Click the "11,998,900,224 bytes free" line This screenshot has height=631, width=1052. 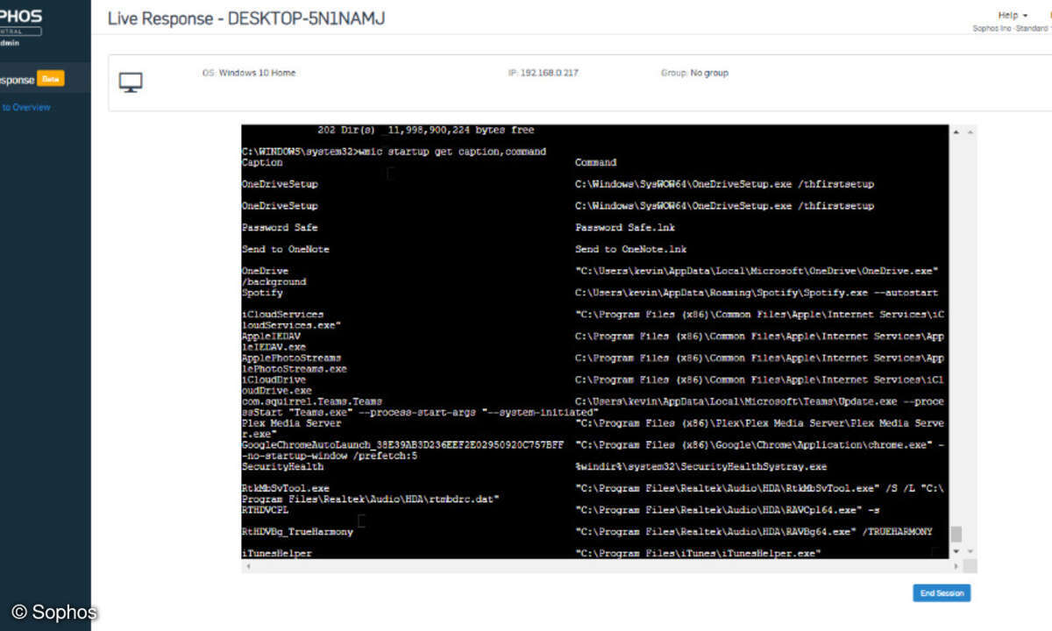[x=460, y=130]
